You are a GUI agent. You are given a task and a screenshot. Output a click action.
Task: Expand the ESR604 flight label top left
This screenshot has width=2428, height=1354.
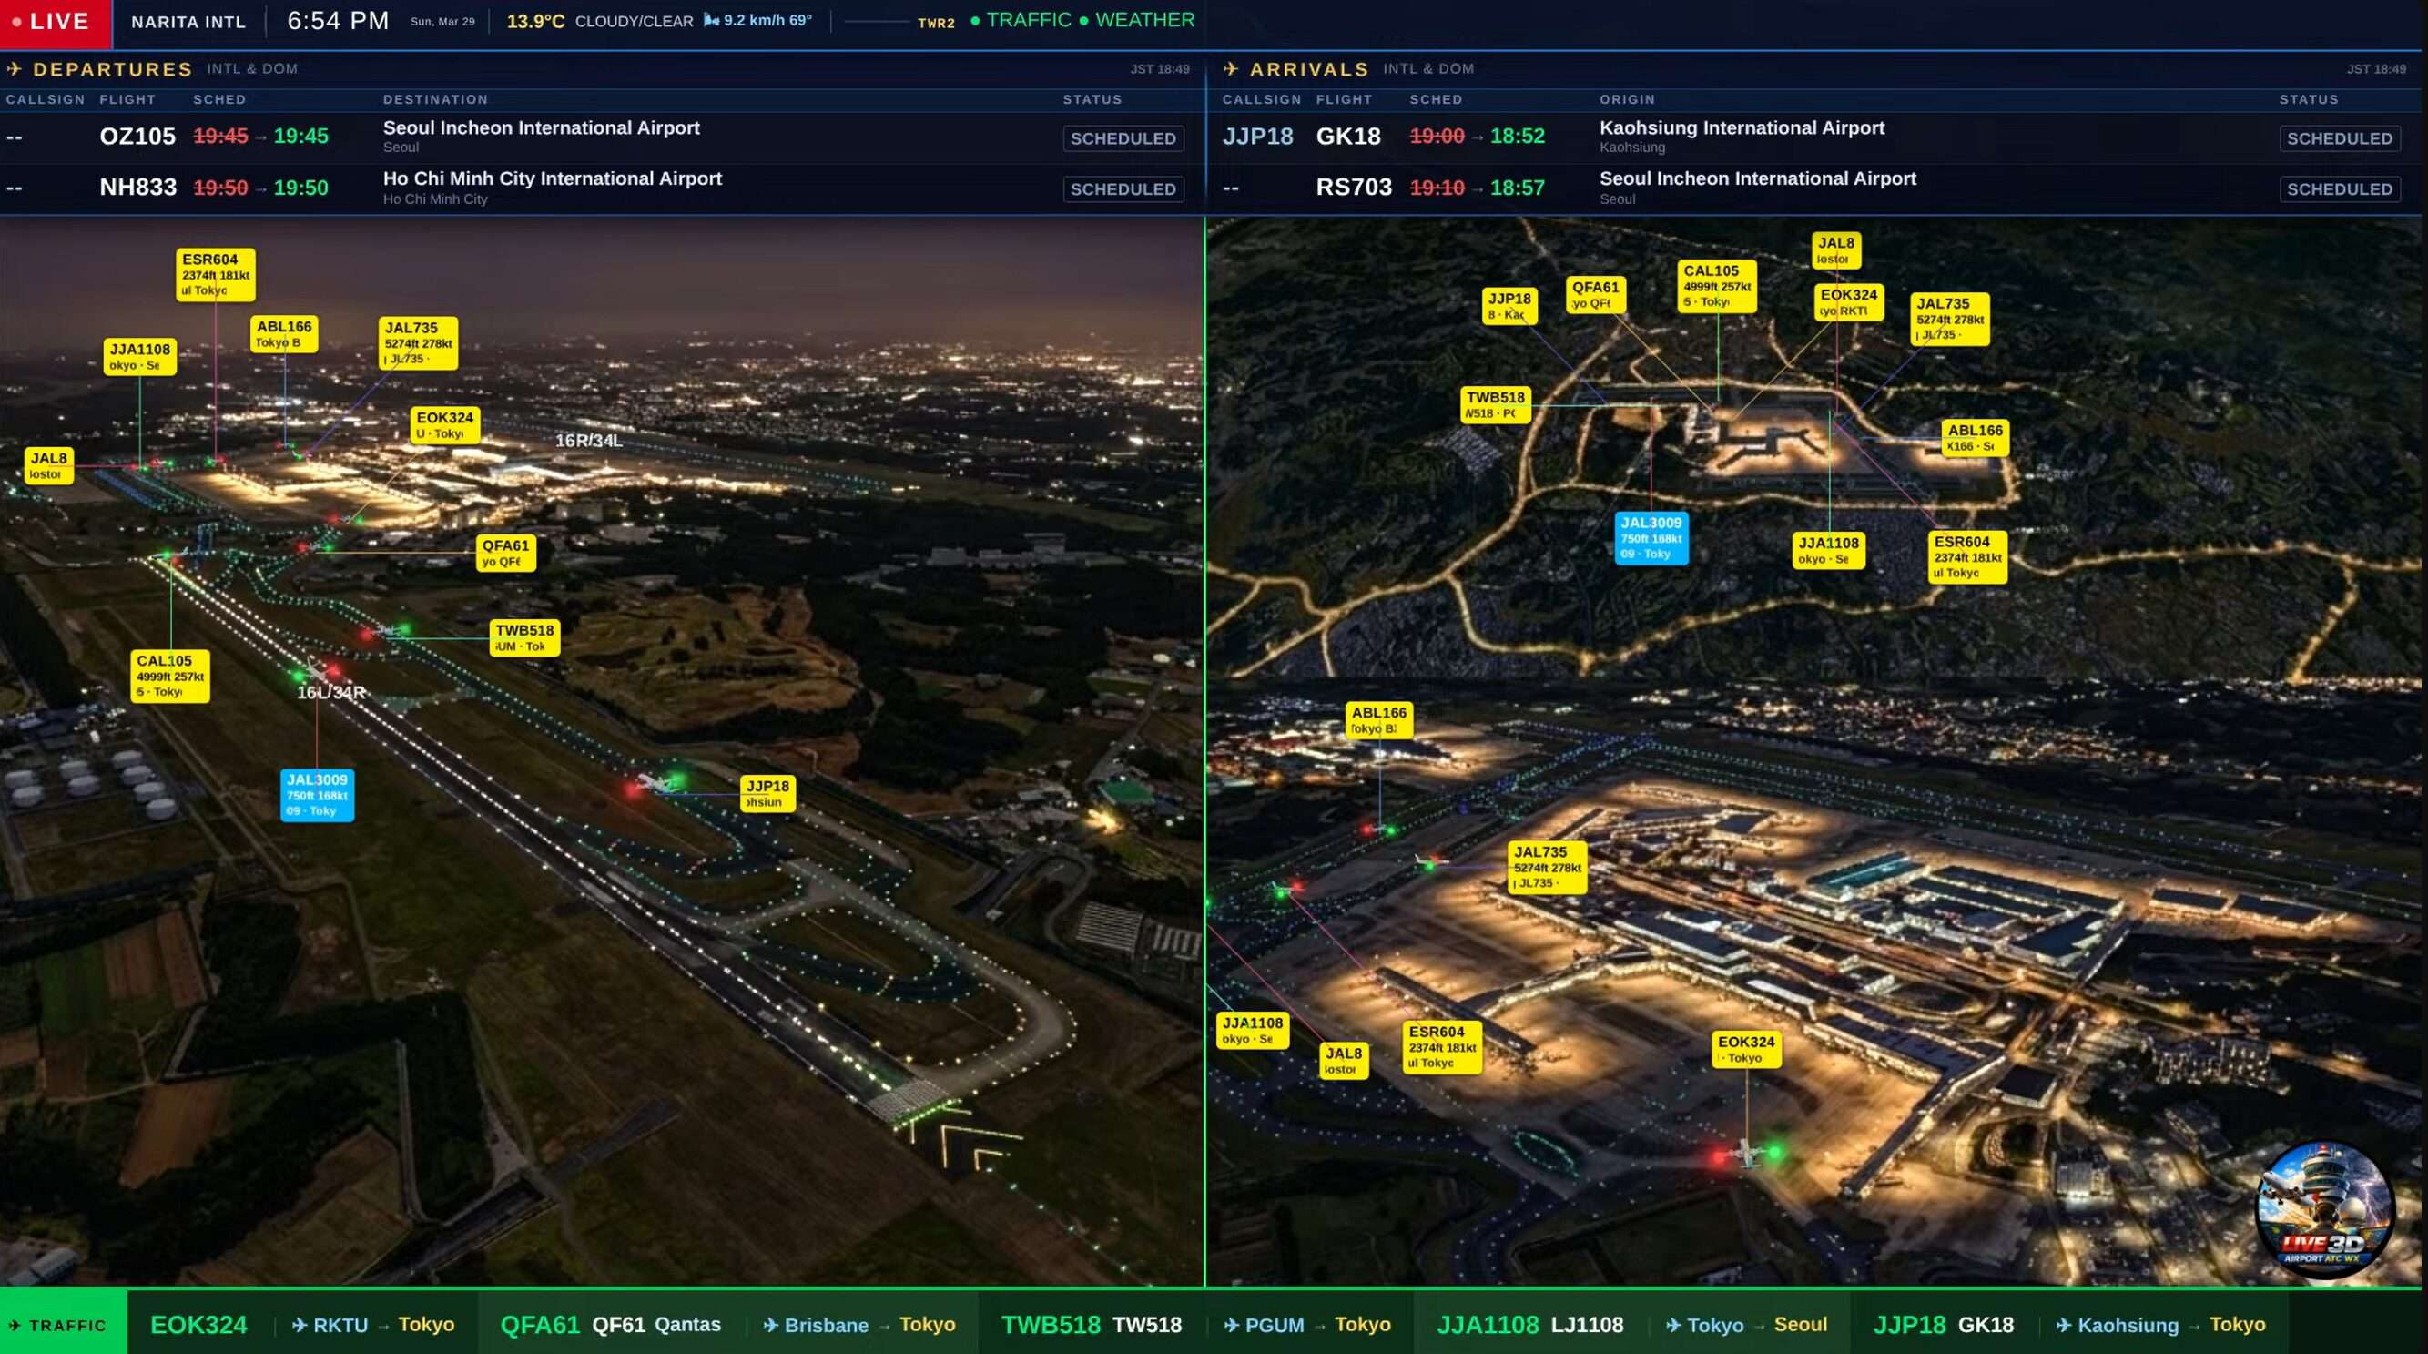pyautogui.click(x=215, y=273)
